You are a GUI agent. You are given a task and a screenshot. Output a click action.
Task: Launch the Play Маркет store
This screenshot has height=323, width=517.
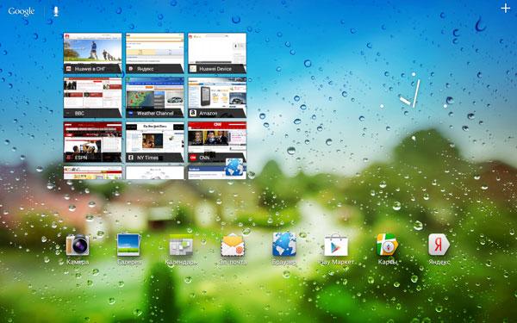[x=336, y=249]
